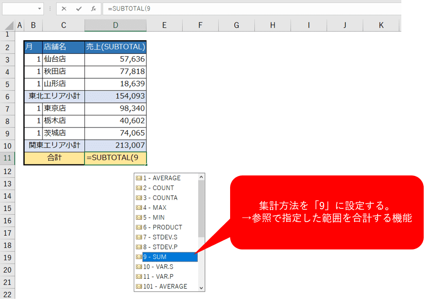Choose 6 - PRODUCT option
431x302 pixels.
coord(167,227)
